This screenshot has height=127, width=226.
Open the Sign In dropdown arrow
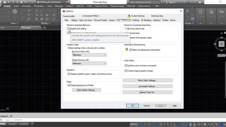[x=184, y=2]
